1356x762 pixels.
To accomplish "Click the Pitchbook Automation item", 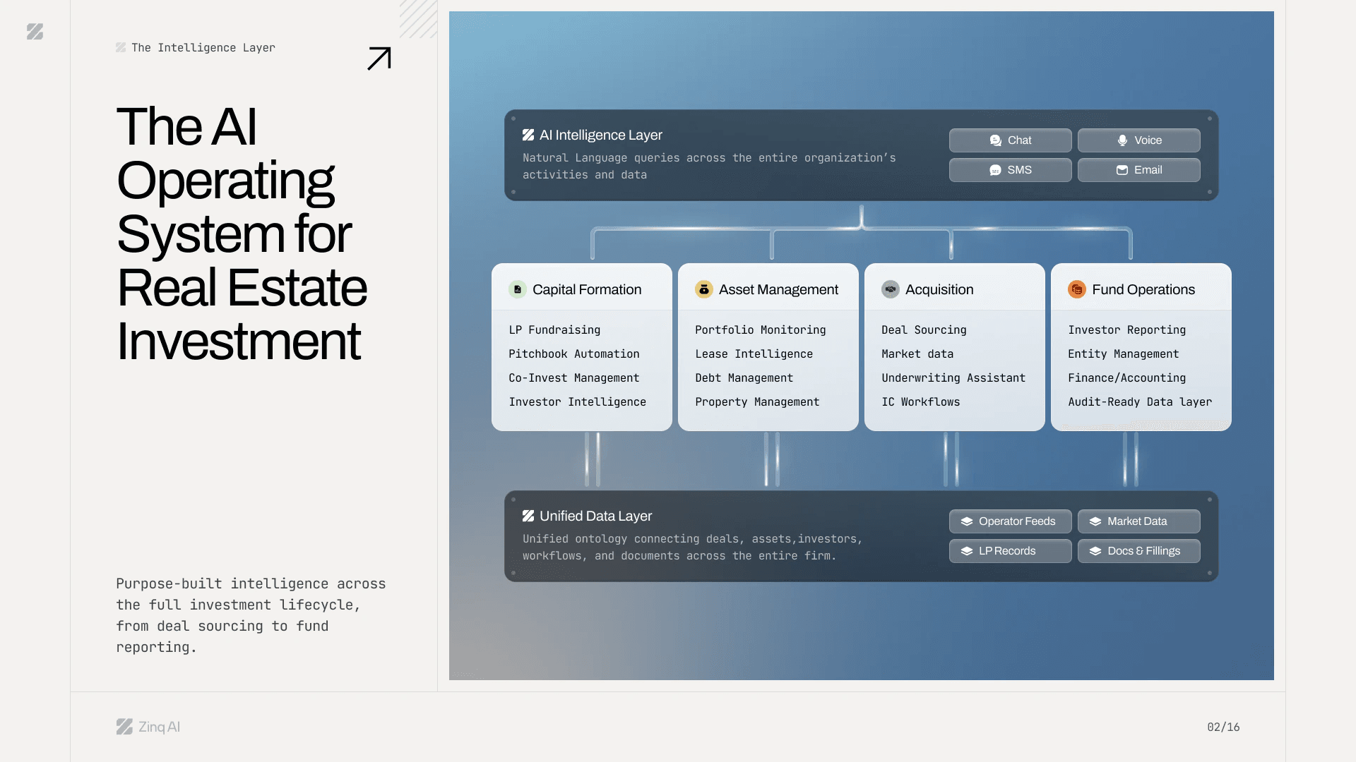I will point(574,354).
